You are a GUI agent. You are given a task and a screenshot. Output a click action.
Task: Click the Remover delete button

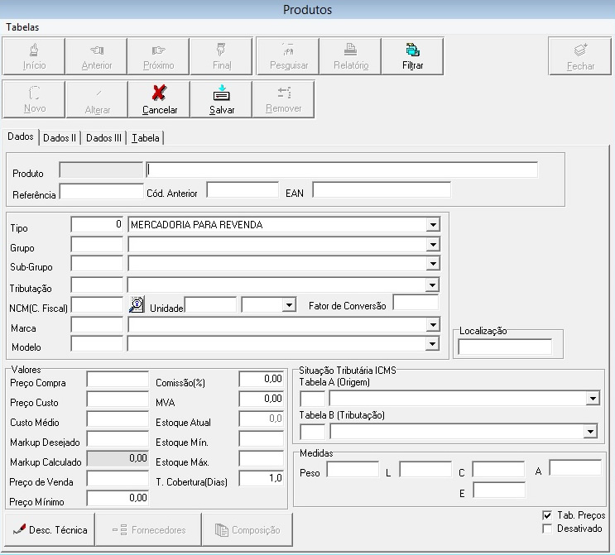[284, 99]
